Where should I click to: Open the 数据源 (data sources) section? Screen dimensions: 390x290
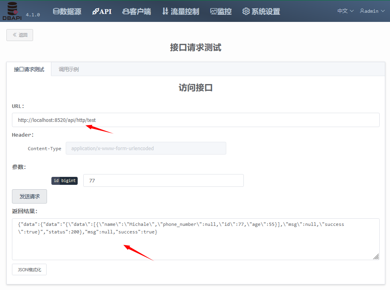(x=67, y=11)
